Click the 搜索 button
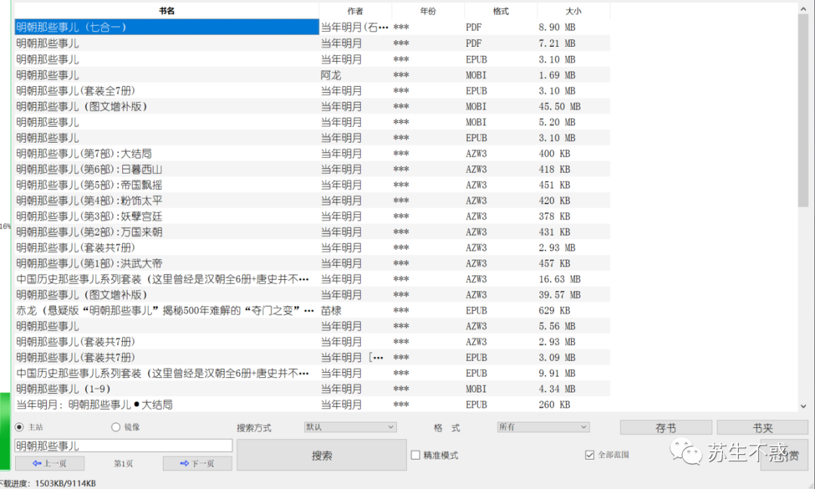This screenshot has width=815, height=489. tap(321, 455)
